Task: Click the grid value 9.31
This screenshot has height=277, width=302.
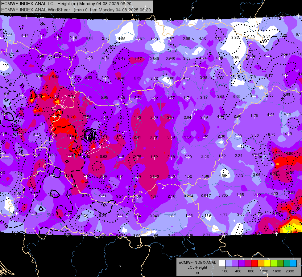Action: coord(267,36)
